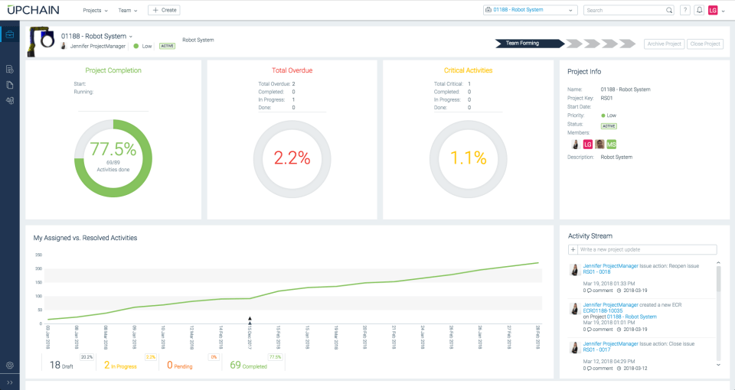This screenshot has height=390, width=735.
Task: Open the files icon in sidebar
Action: (x=10, y=85)
